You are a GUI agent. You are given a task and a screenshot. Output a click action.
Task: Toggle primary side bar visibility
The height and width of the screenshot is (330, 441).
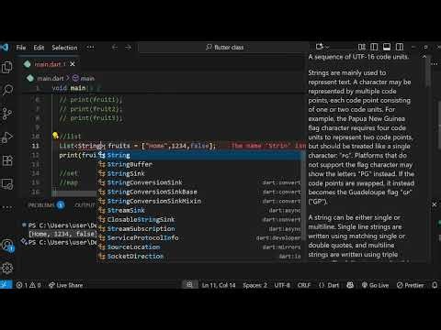[374, 47]
